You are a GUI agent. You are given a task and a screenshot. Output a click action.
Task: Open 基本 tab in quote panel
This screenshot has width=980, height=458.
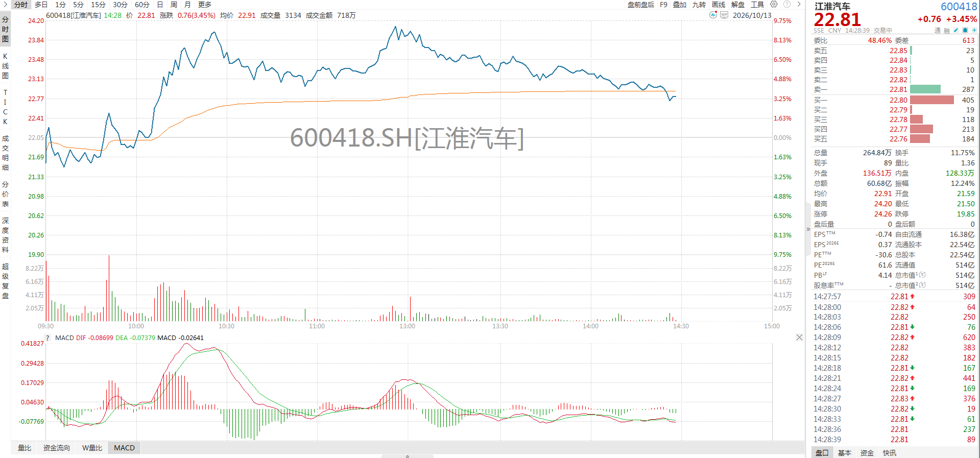click(845, 453)
